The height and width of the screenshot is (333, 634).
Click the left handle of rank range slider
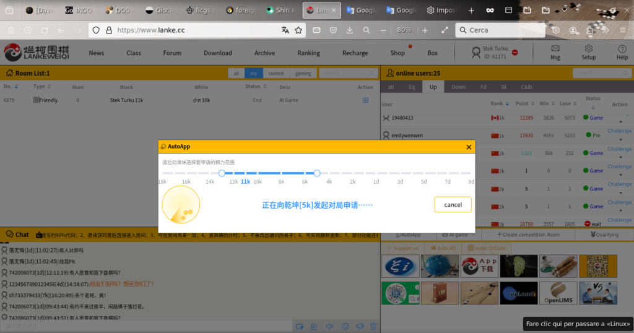click(222, 173)
